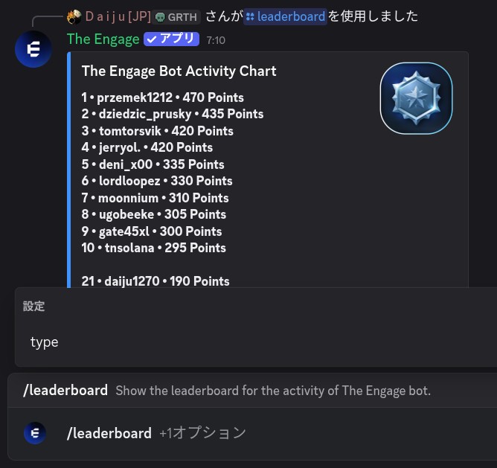Click the /leaderboard command description header
This screenshot has height=468, width=497.
point(65,391)
